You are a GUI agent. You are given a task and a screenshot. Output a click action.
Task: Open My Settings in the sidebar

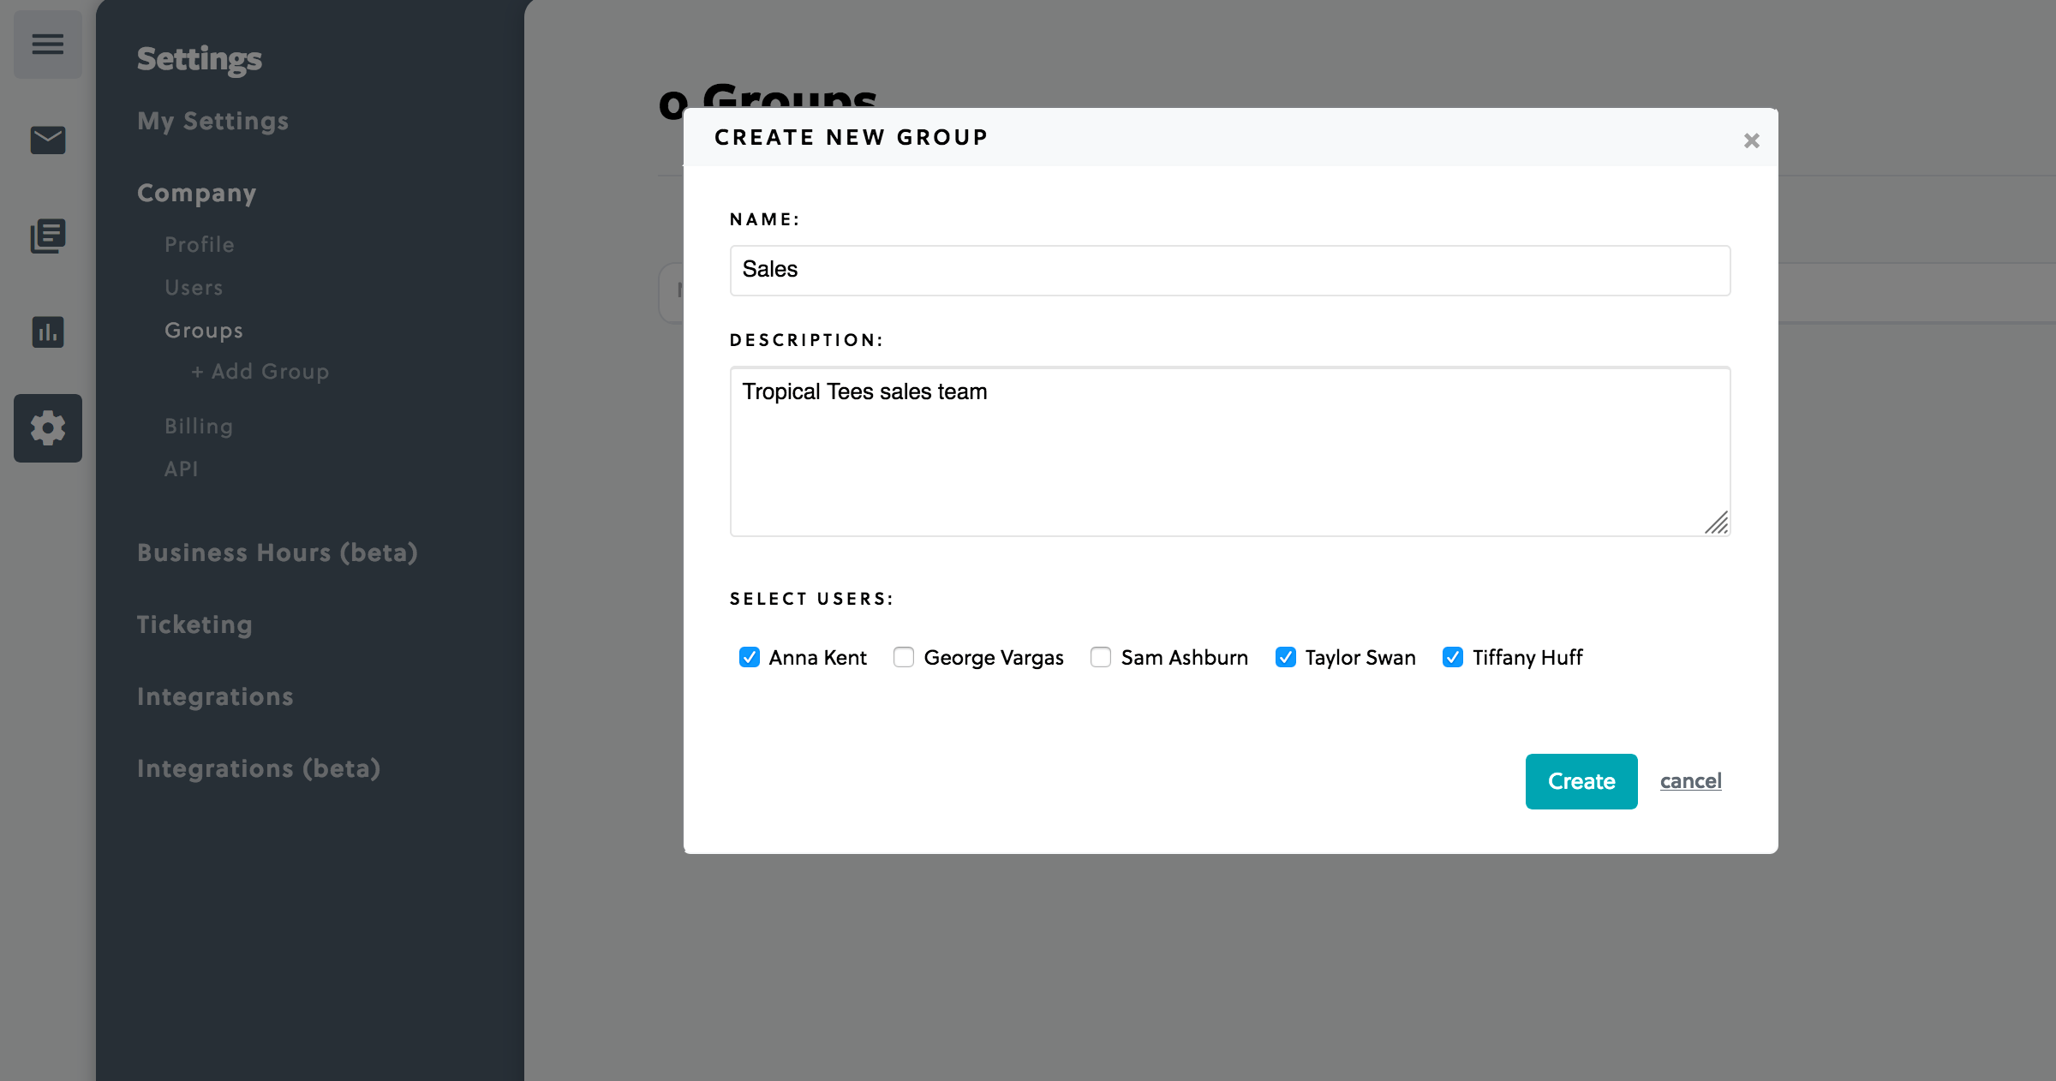click(212, 121)
